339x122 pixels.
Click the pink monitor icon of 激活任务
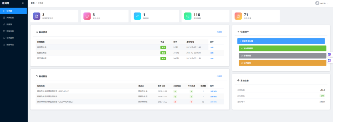(87, 16)
